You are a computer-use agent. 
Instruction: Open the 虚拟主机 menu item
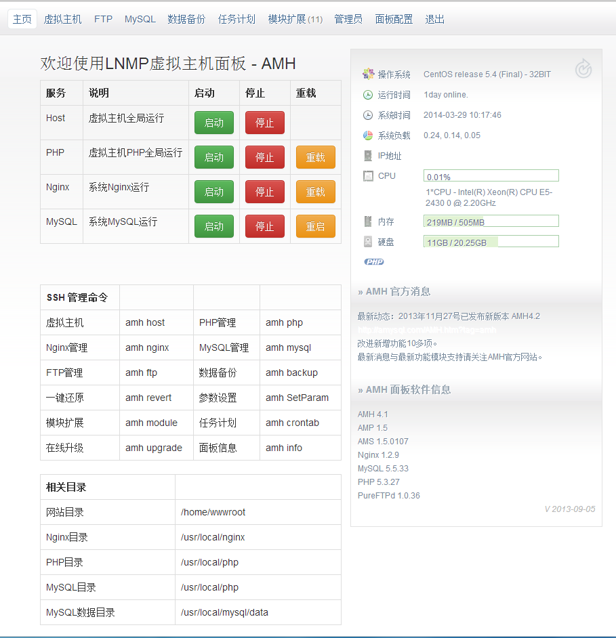(x=62, y=20)
